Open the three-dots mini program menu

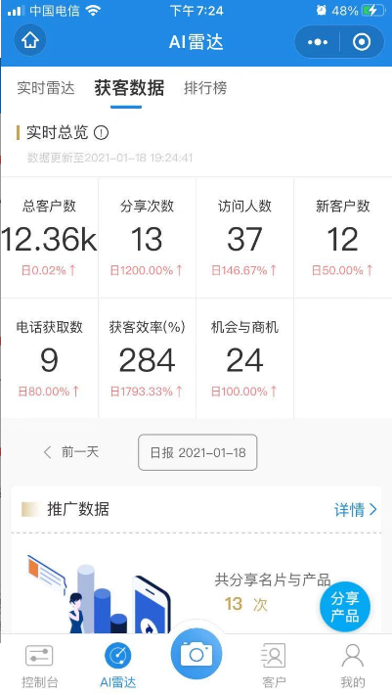(318, 42)
